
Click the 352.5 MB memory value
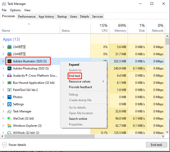coord(120,61)
